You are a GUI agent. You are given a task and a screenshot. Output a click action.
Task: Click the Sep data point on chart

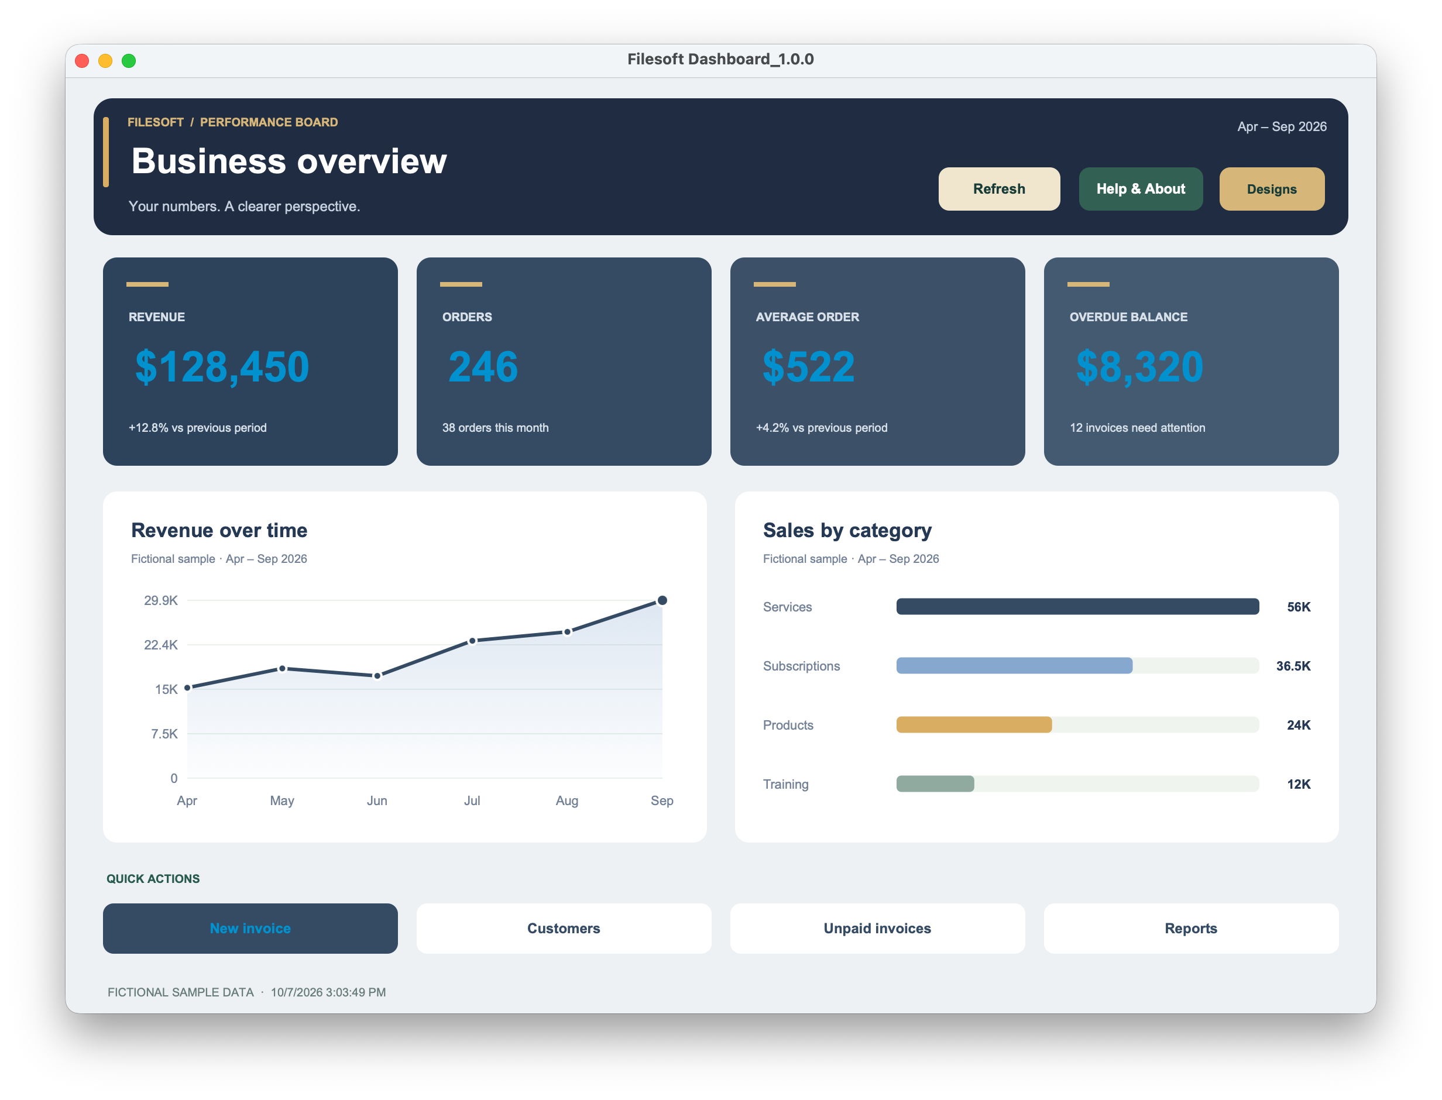(x=662, y=600)
